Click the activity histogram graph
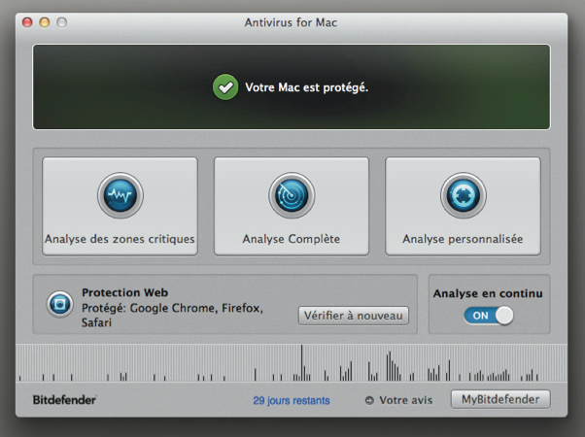585x437 pixels. 292,363
